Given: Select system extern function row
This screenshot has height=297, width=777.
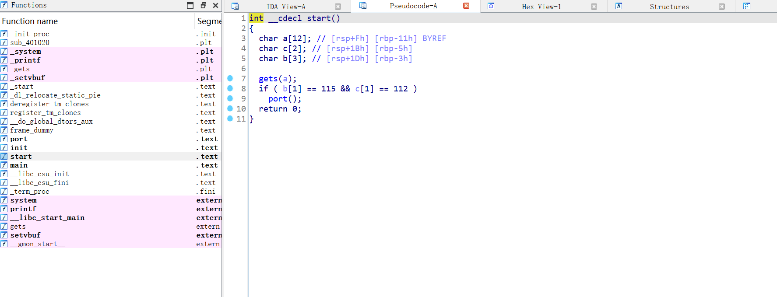Looking at the screenshot, I should click(x=111, y=200).
